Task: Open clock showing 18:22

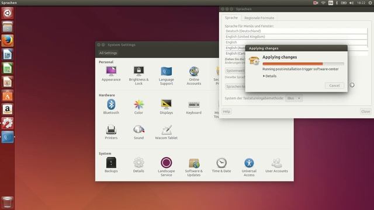Action: 361,3
